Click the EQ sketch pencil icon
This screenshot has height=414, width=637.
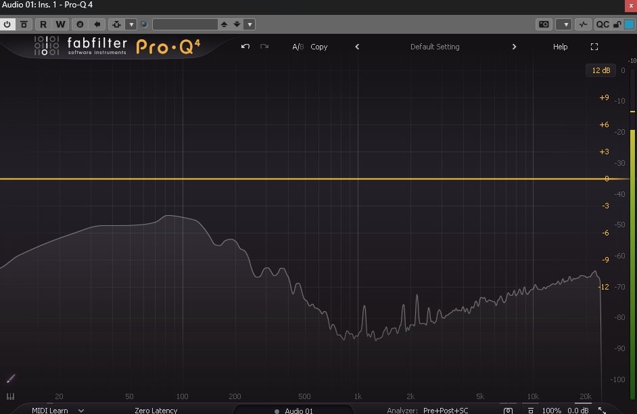click(x=11, y=379)
